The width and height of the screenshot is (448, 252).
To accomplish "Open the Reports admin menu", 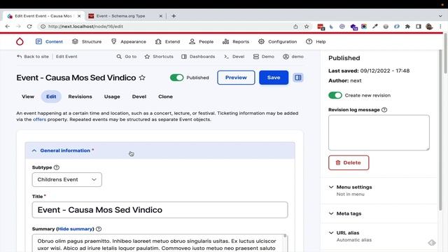I will click(x=236, y=42).
